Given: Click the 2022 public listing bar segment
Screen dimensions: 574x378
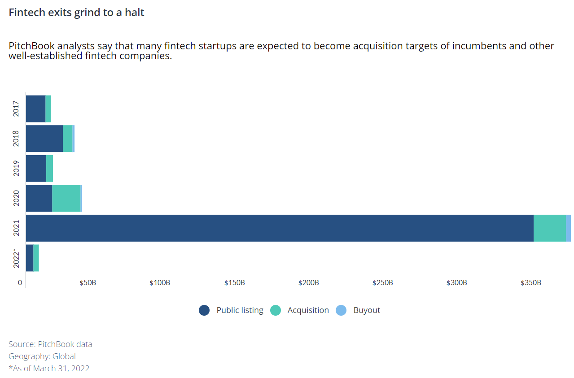Looking at the screenshot, I should pyautogui.click(x=30, y=258).
